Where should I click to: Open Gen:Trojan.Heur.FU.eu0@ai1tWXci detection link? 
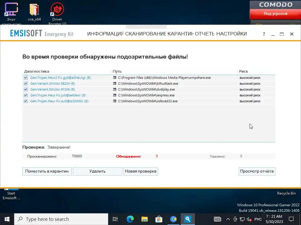coord(59,101)
